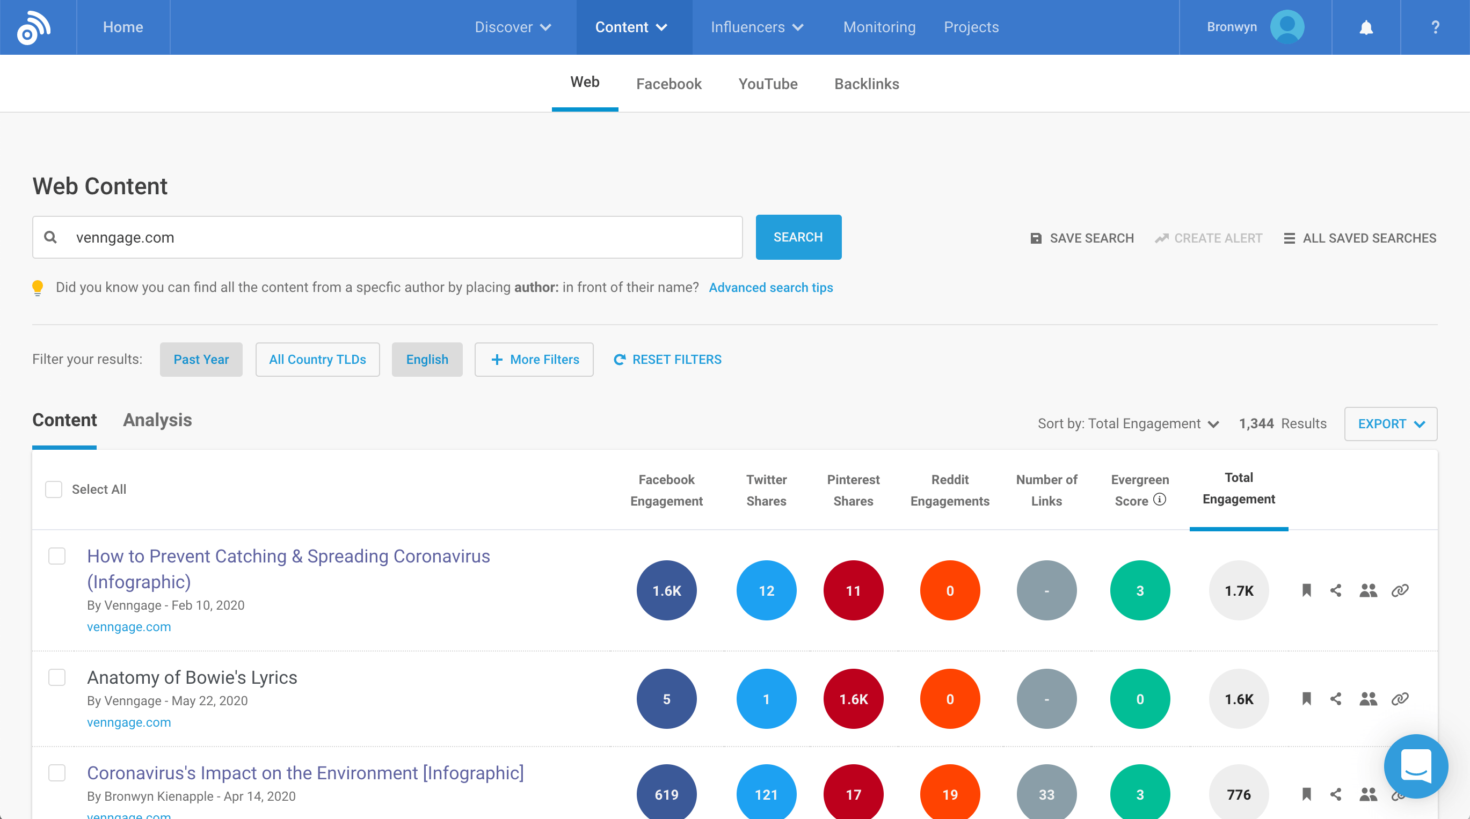Open the chat support widget
This screenshot has width=1470, height=819.
pos(1415,766)
